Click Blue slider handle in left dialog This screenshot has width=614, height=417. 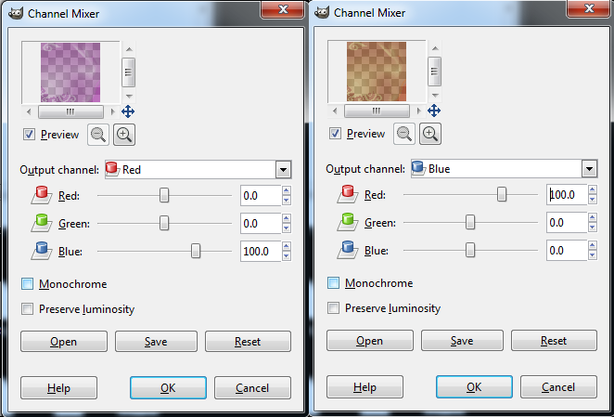tap(196, 251)
